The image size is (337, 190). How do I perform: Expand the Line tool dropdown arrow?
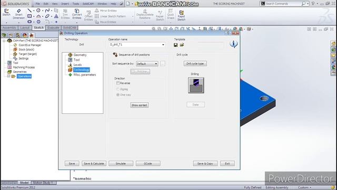pos(34,11)
